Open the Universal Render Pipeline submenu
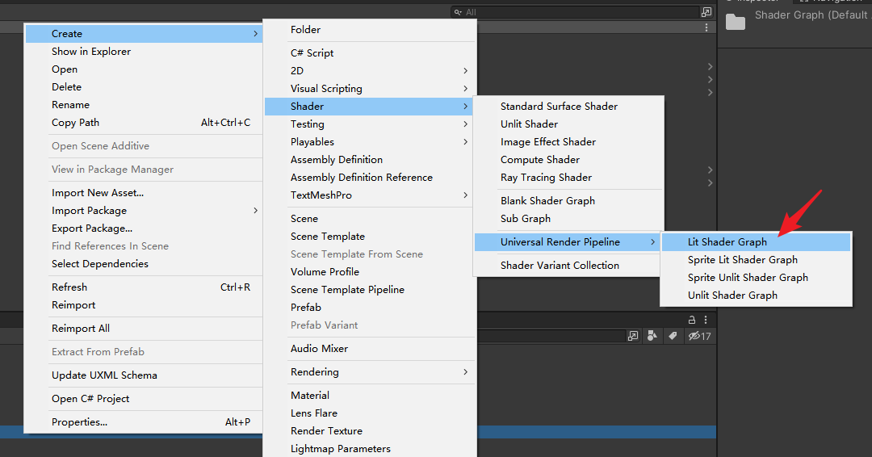This screenshot has width=872, height=457. (x=568, y=242)
